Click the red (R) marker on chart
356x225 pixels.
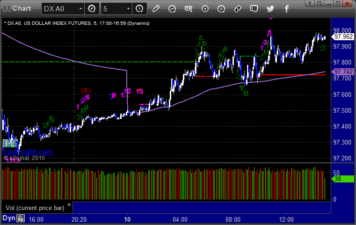pos(86,91)
